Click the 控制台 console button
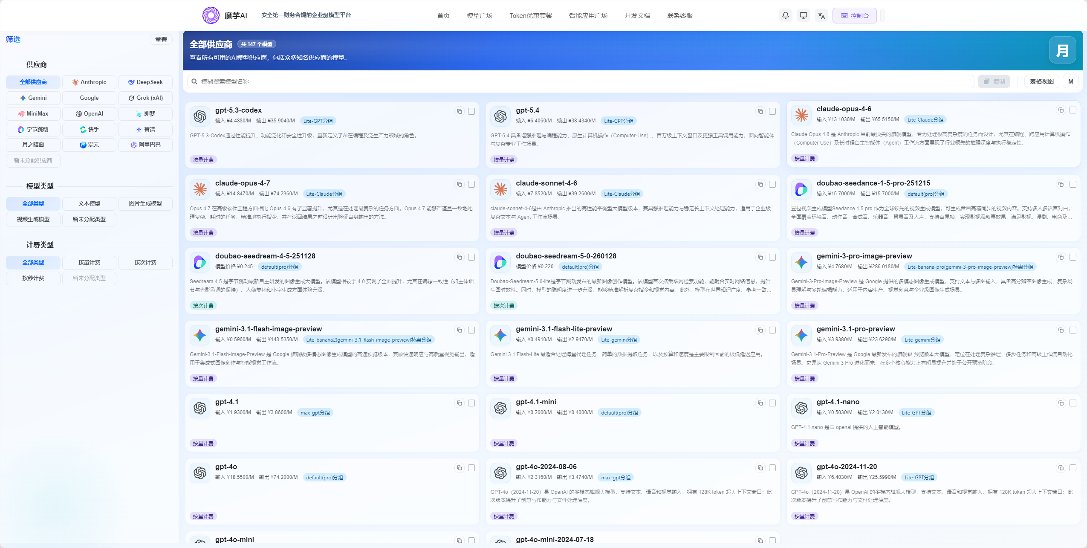The width and height of the screenshot is (1087, 548). (x=854, y=15)
